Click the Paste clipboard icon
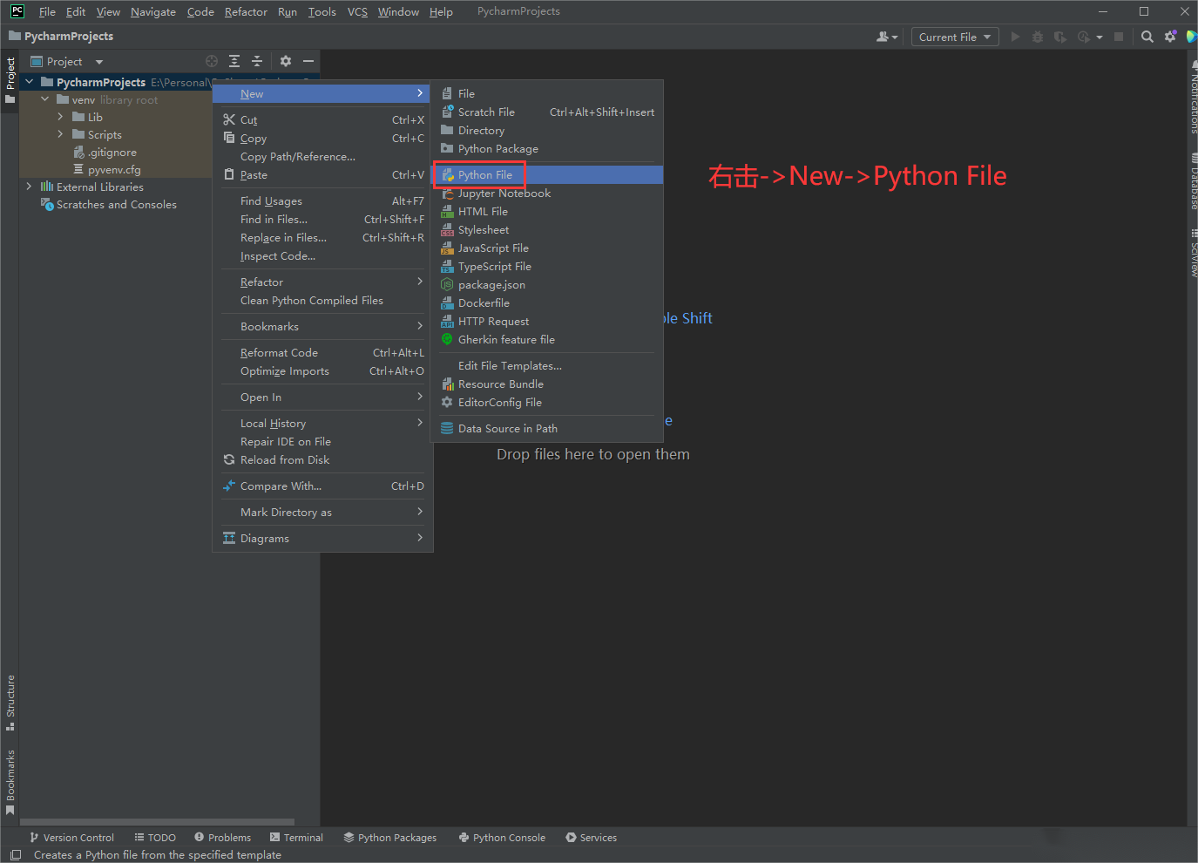 229,174
